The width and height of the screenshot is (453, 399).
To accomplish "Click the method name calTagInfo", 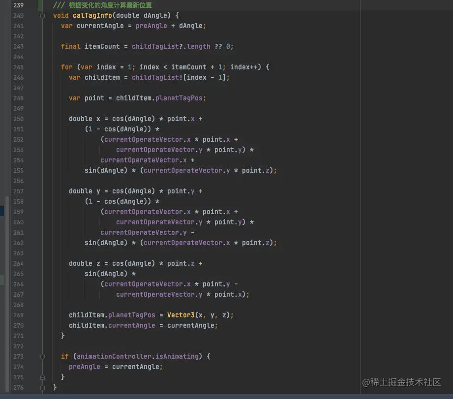I will (92, 15).
